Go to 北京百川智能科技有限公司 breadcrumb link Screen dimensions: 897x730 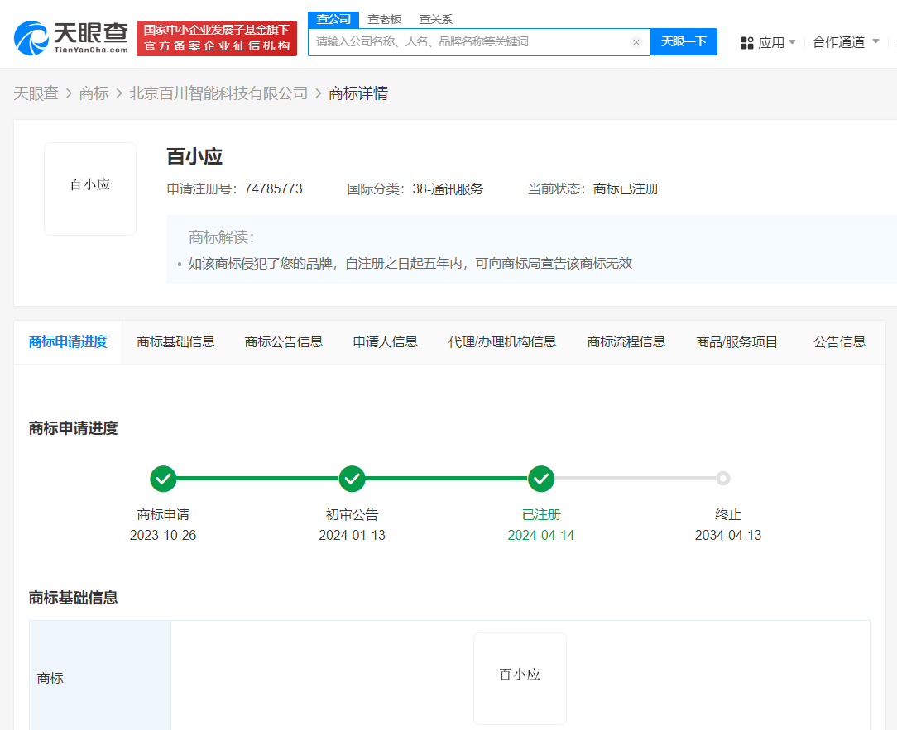pos(218,93)
